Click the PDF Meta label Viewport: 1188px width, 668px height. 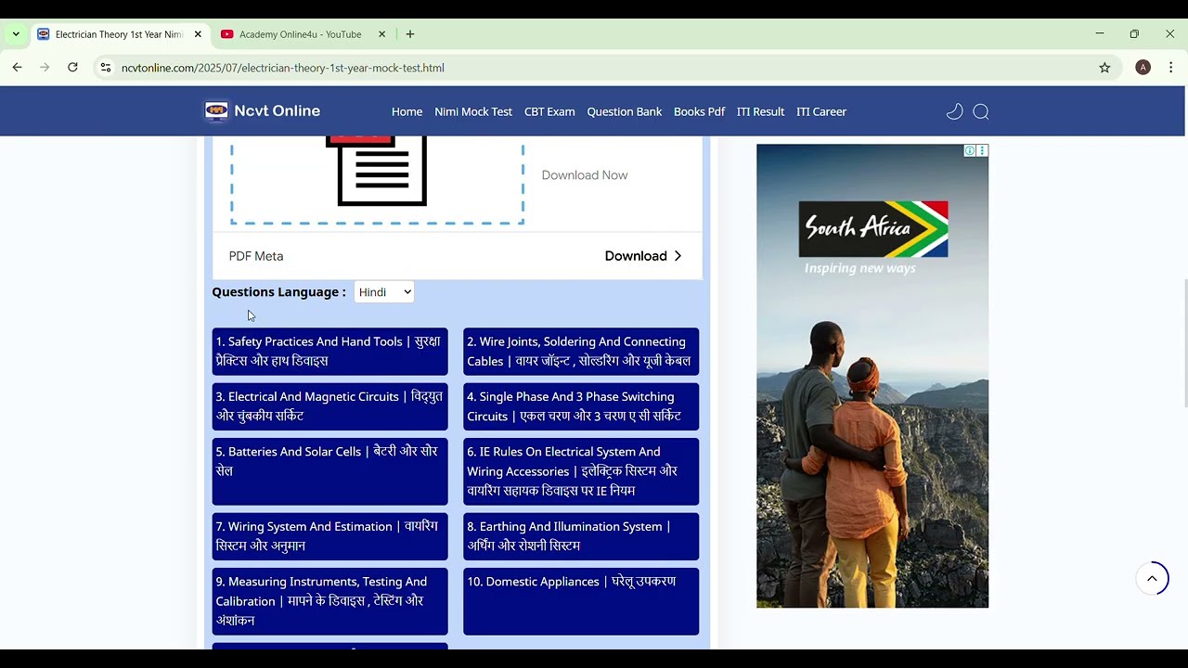(x=256, y=256)
